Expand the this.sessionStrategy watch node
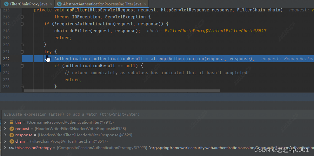The height and width of the screenshot is (156, 314). pyautogui.click(x=5, y=148)
